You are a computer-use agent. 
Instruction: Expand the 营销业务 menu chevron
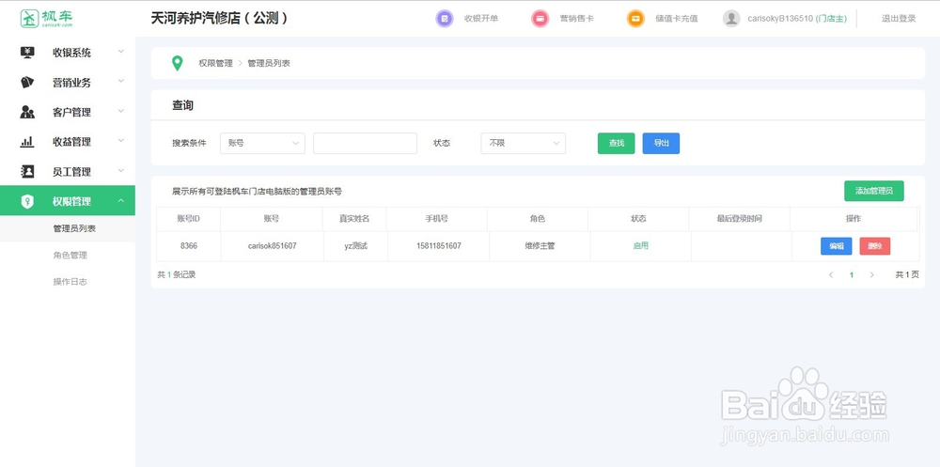tap(121, 81)
